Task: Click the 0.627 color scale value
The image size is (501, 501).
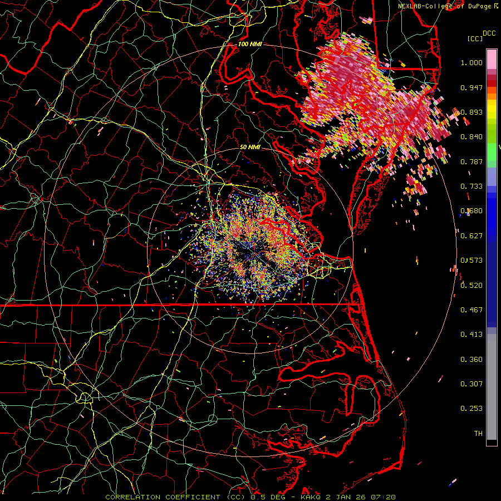Action: pos(471,236)
